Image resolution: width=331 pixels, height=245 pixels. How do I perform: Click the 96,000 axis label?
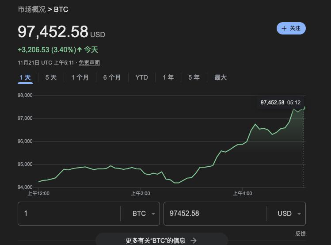coord(25,142)
